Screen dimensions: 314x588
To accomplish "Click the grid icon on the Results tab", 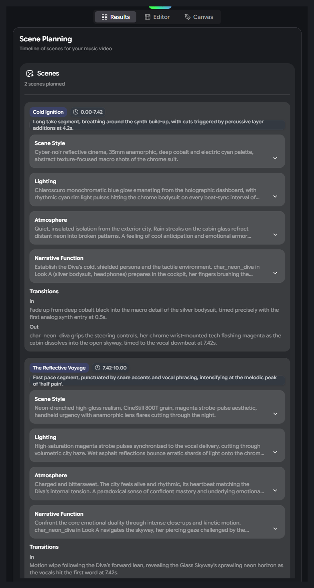I will pos(104,17).
